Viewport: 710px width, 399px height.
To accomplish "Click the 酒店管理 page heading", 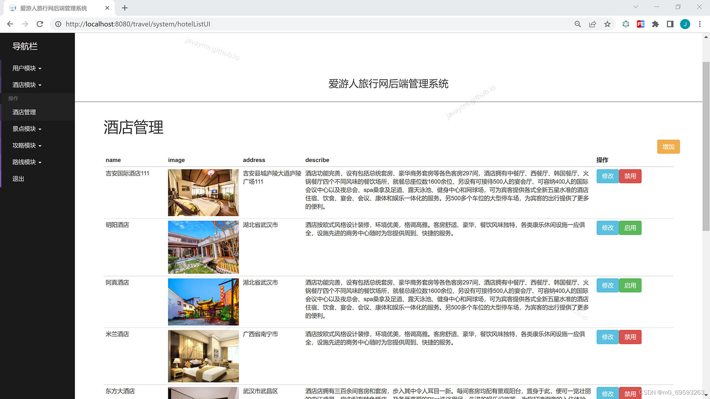I will click(x=133, y=127).
